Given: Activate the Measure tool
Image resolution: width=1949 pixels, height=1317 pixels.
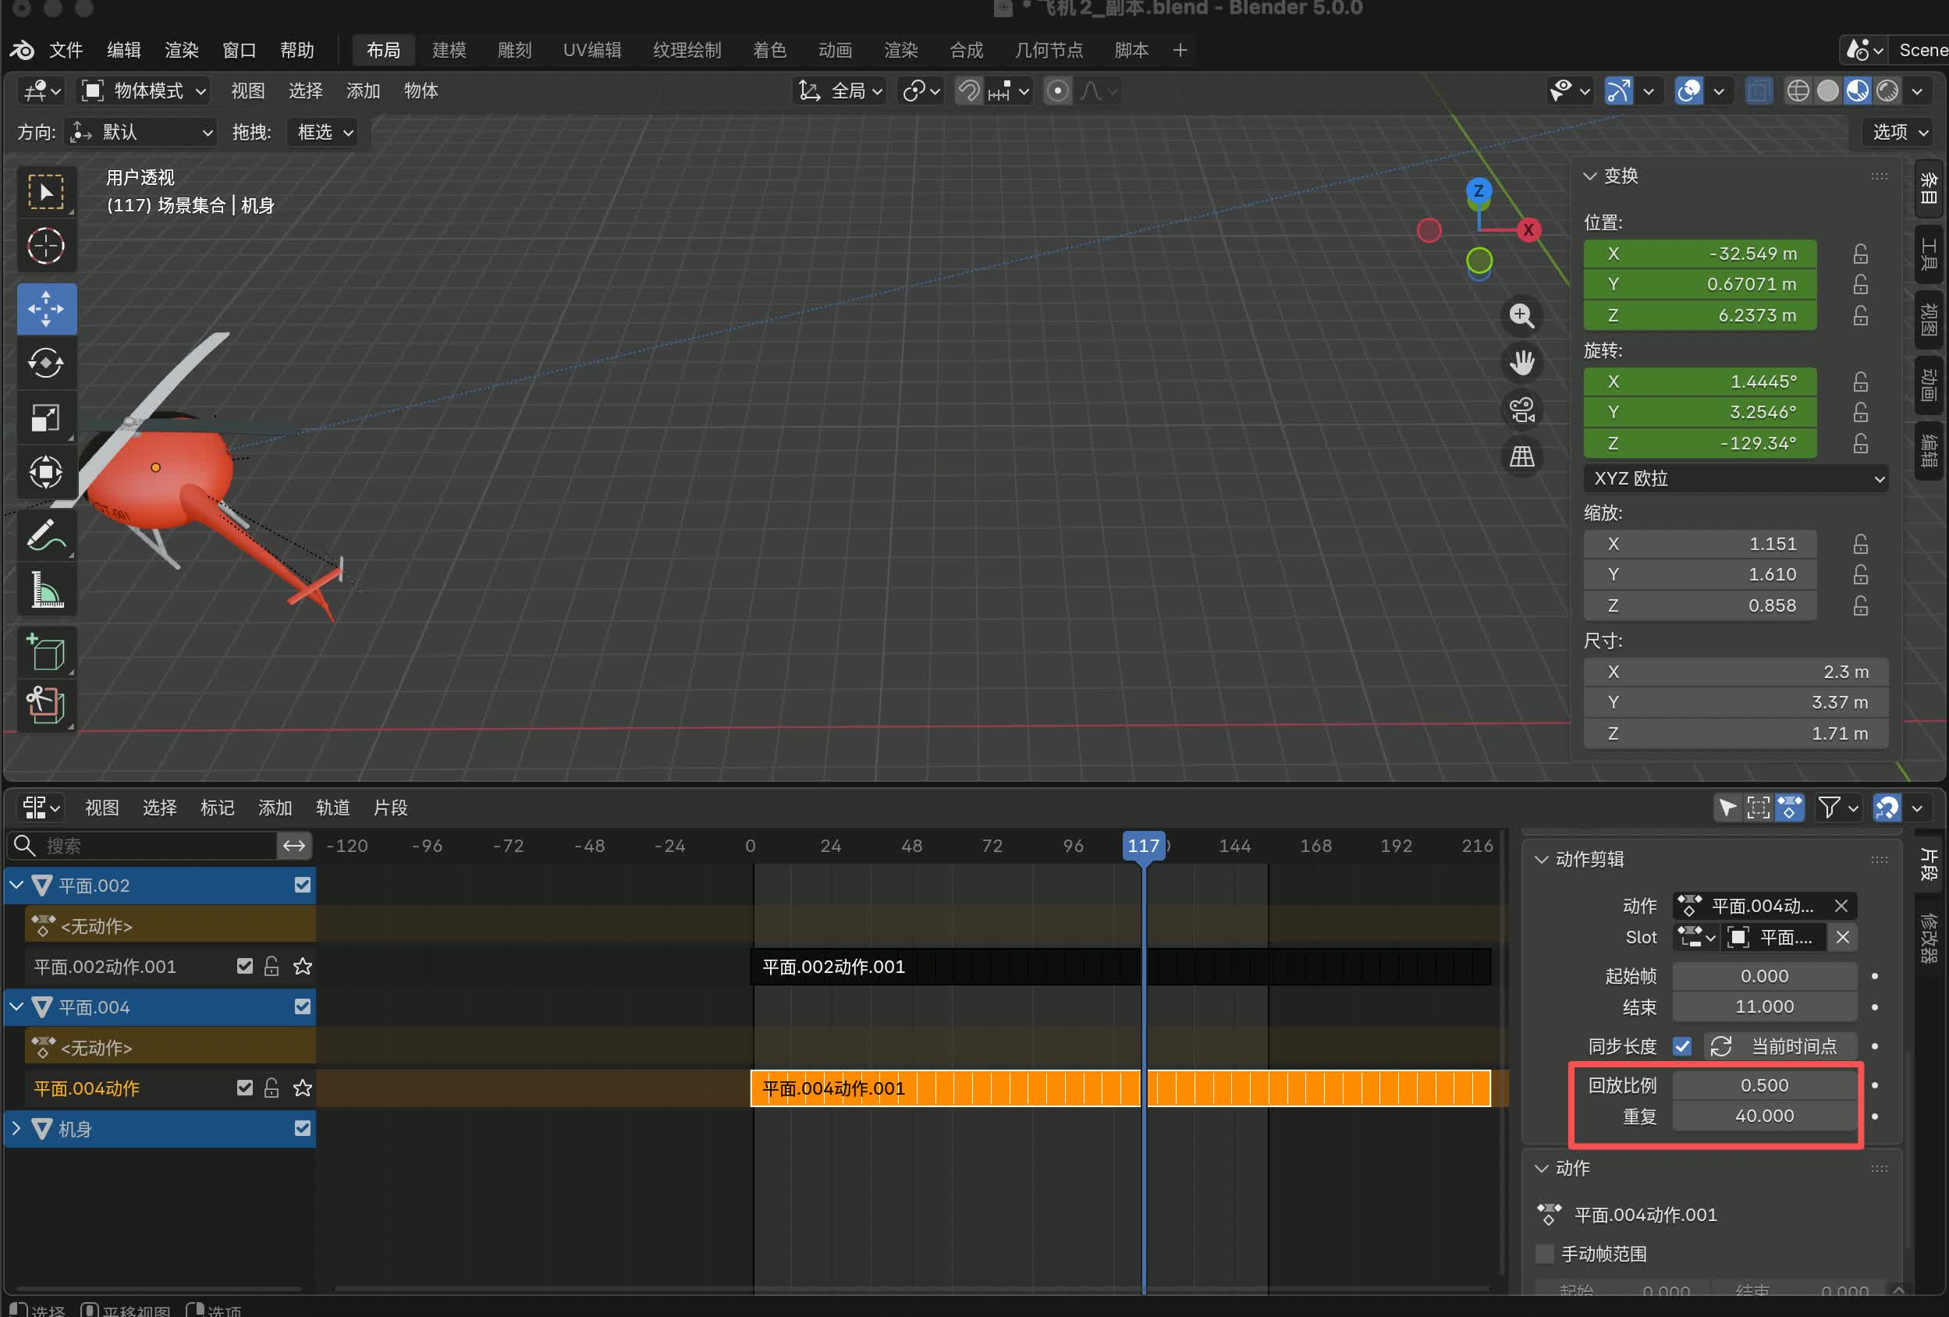Looking at the screenshot, I should click(46, 589).
